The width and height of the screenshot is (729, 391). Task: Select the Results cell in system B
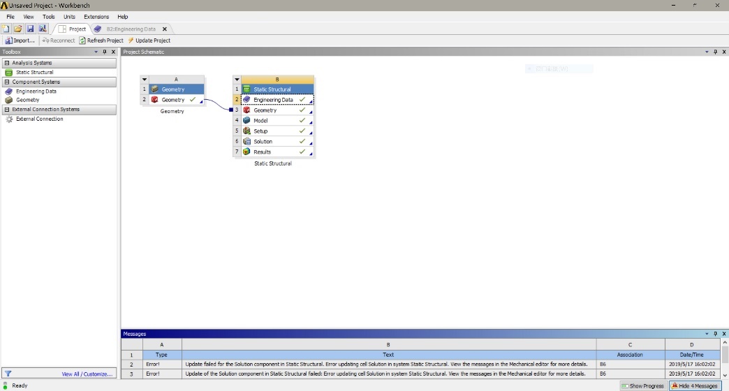point(263,152)
